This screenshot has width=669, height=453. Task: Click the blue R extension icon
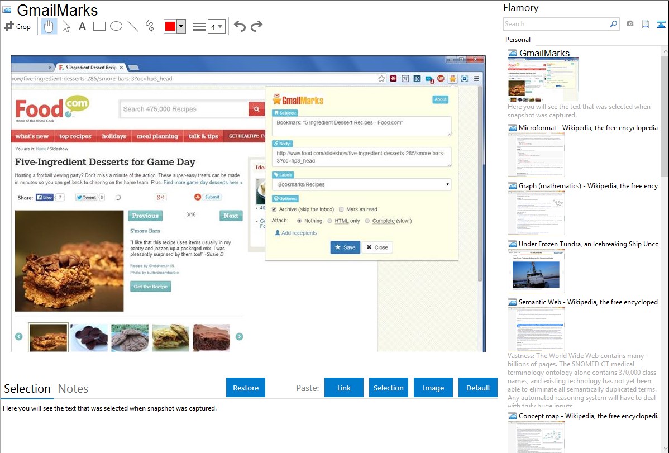[x=417, y=79]
